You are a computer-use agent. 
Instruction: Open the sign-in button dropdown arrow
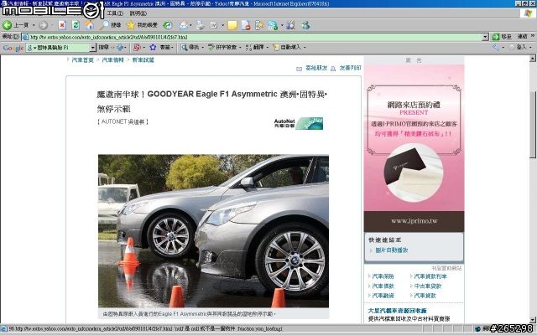pyautogui.click(x=530, y=48)
